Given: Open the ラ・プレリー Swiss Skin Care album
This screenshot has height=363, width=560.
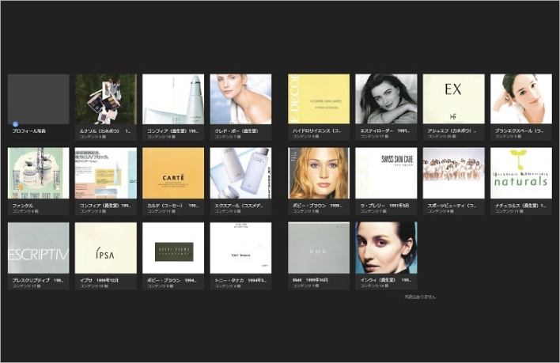Looking at the screenshot, I should 386,173.
